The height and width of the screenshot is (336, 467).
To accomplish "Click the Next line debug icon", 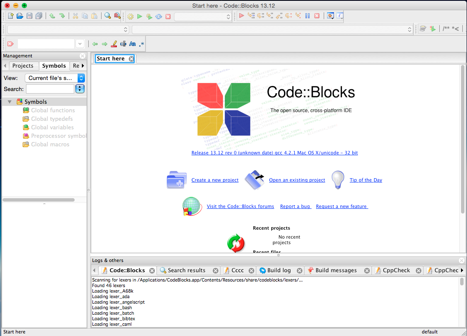I will [x=261, y=15].
